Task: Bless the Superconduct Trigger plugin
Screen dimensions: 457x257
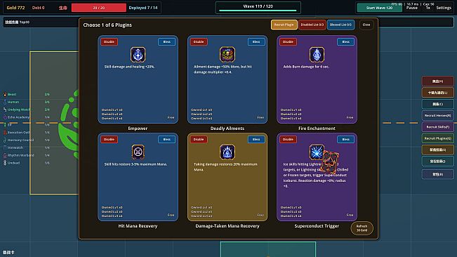Action: click(345, 139)
